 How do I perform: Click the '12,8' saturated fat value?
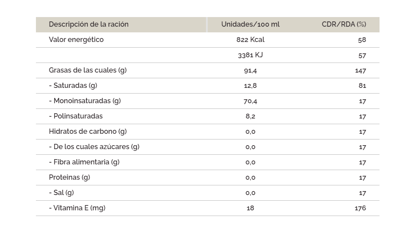tap(250, 86)
